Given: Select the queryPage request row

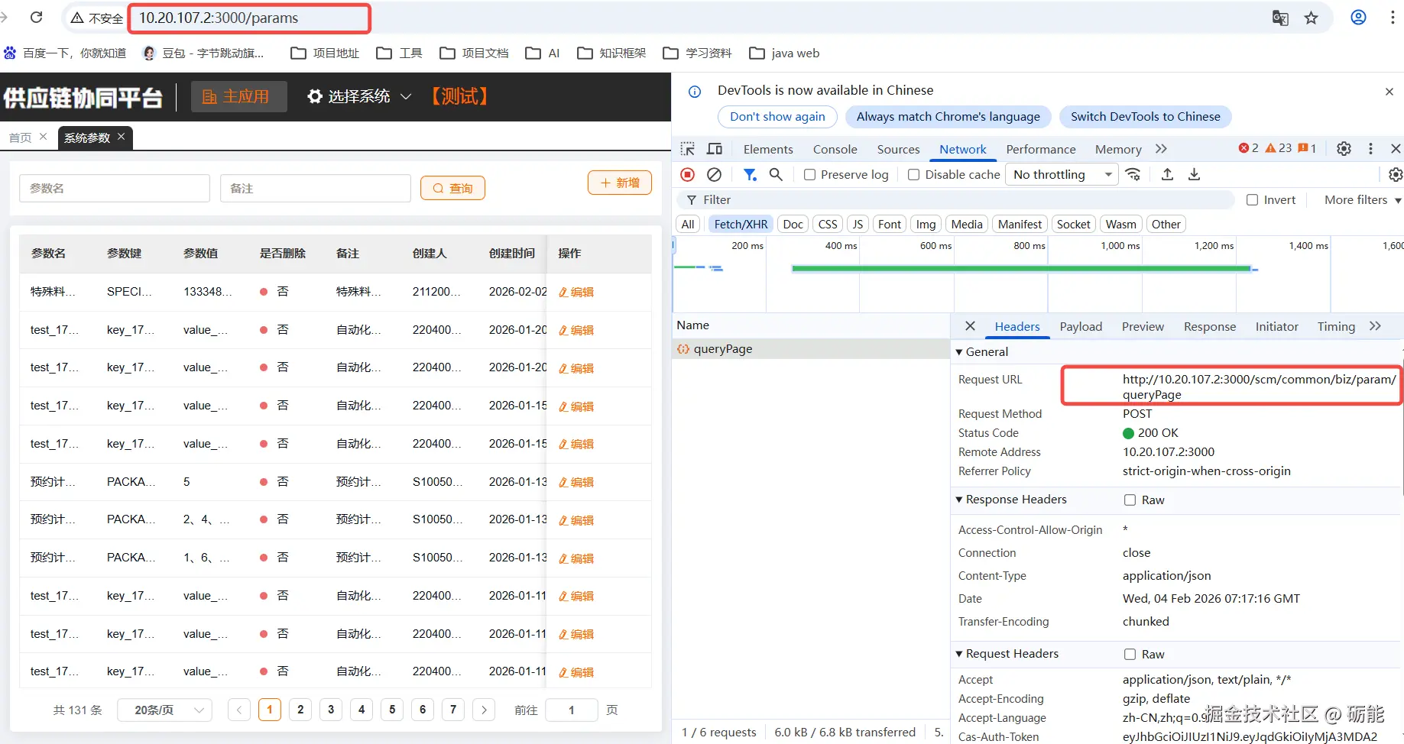Looking at the screenshot, I should [x=811, y=349].
